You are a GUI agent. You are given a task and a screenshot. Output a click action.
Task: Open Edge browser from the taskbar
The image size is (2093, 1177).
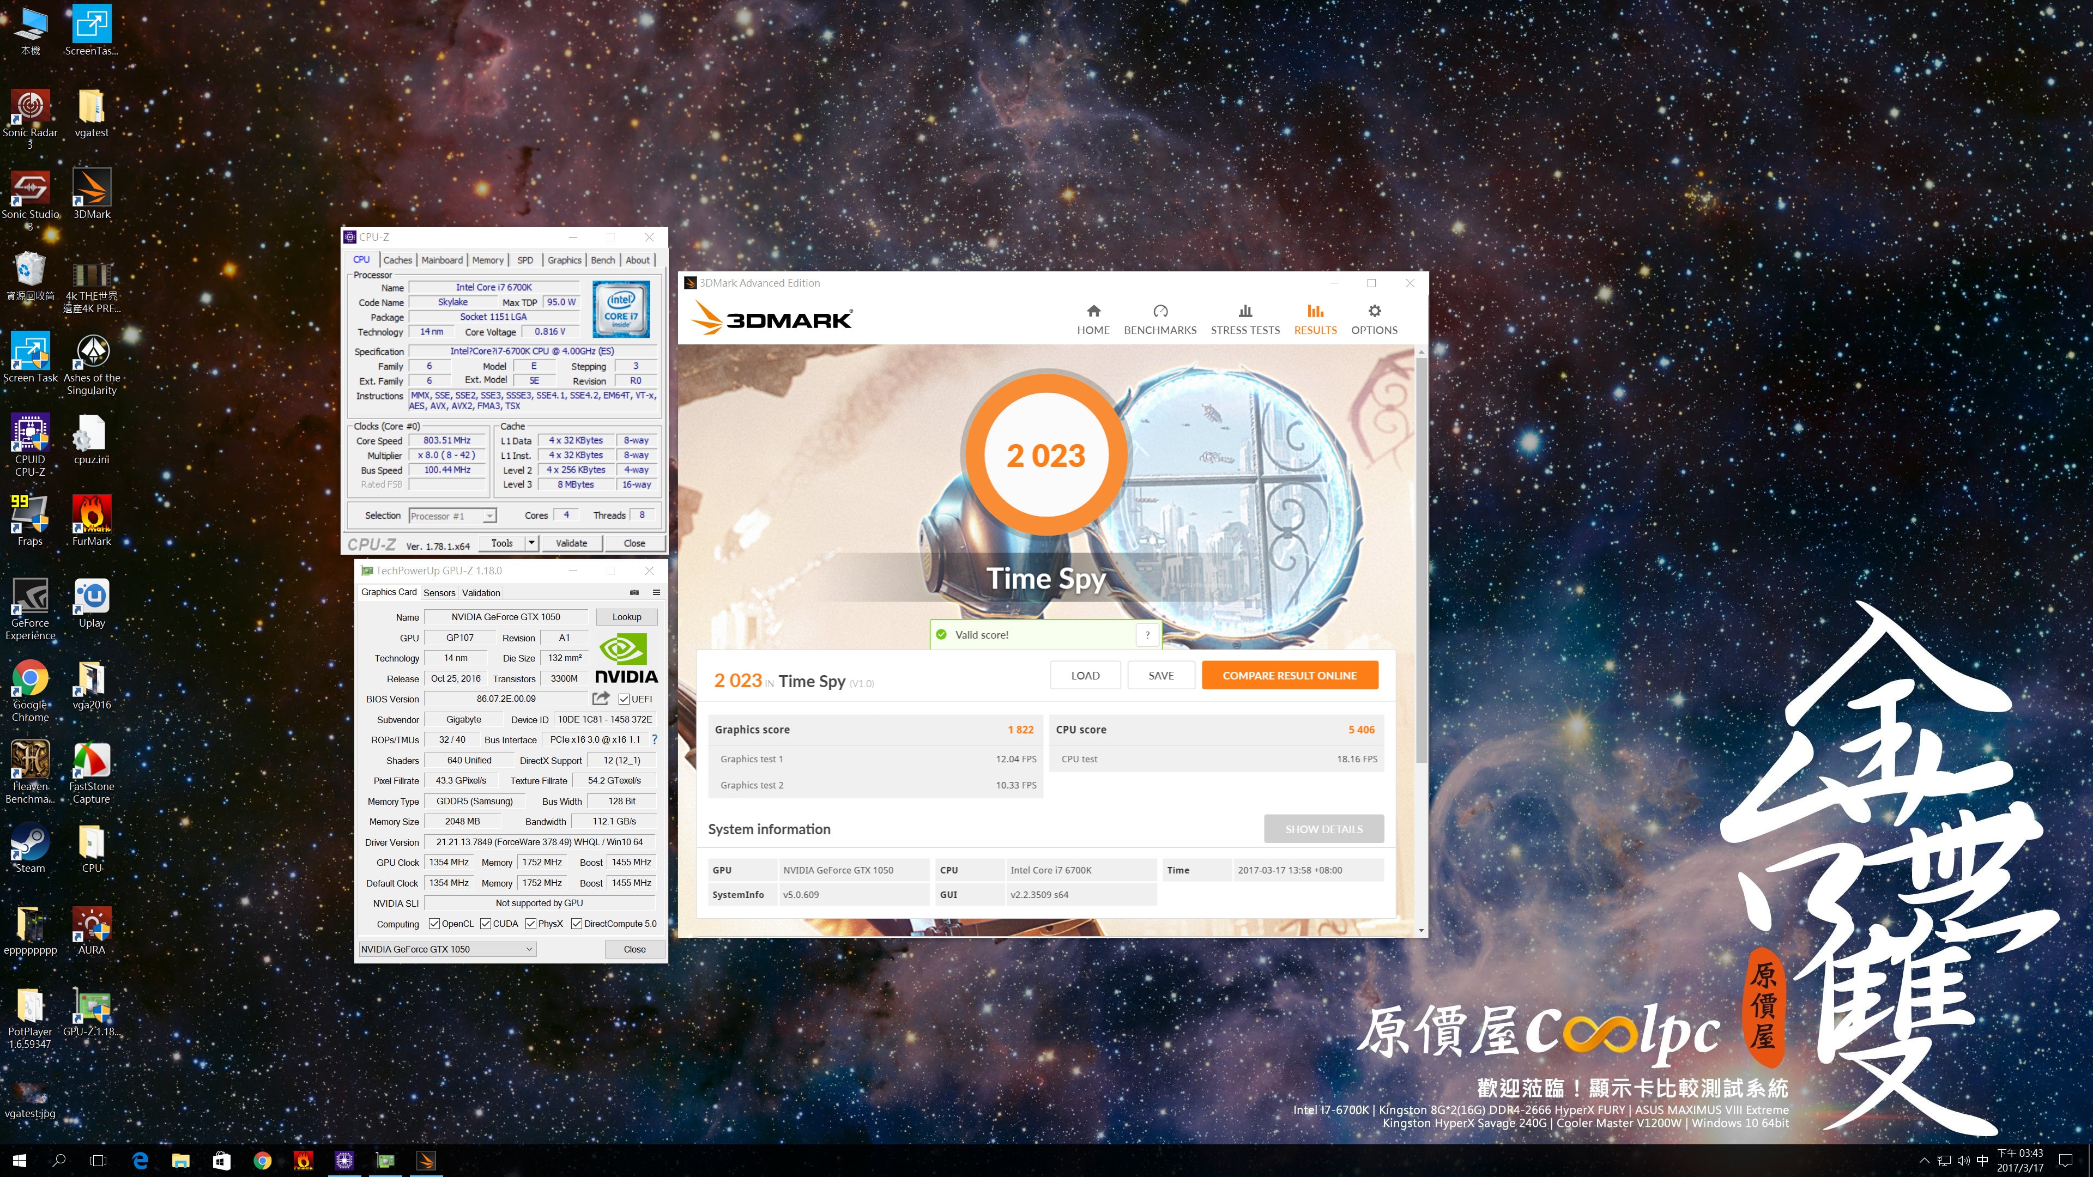click(x=140, y=1161)
